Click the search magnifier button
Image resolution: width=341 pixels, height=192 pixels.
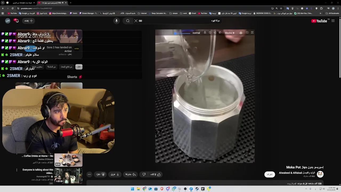(128, 21)
